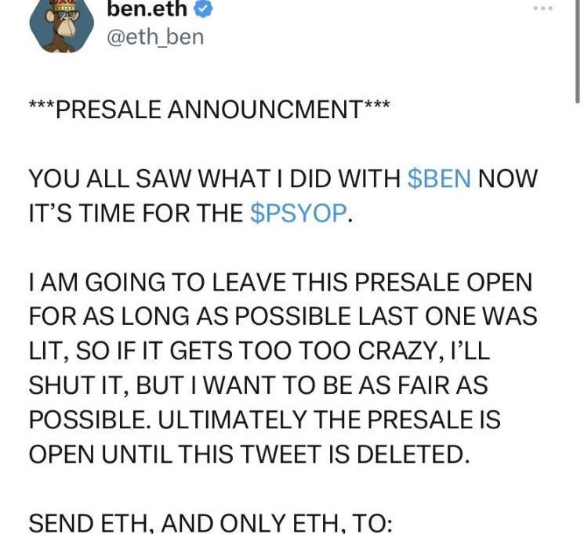584x534 pixels.
Task: Open the $PSYOP cashtag link
Action: [x=298, y=214]
